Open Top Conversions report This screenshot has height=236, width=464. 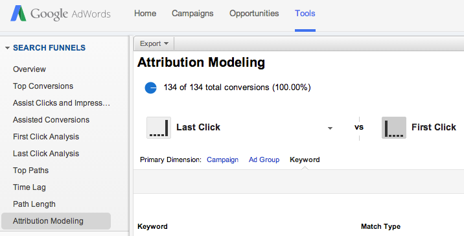43,86
